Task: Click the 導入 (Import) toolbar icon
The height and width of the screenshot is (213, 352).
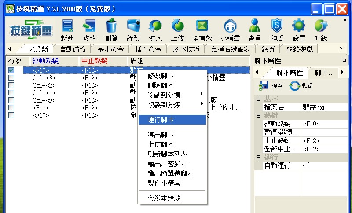Action: click(x=155, y=26)
